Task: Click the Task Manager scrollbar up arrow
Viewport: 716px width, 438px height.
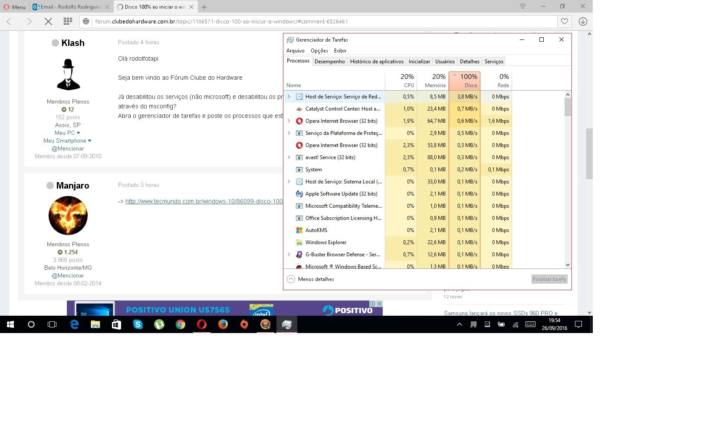Action: pyautogui.click(x=568, y=95)
